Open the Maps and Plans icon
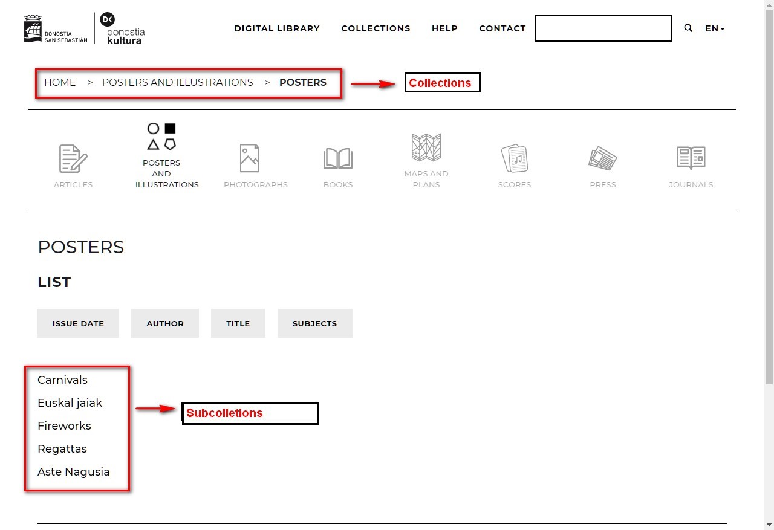This screenshot has width=774, height=530. pos(426,147)
